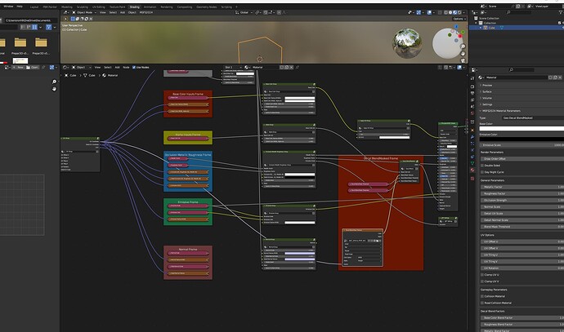Open the Object Data properties tab icon
Screen dimensions: 564x332
472,164
